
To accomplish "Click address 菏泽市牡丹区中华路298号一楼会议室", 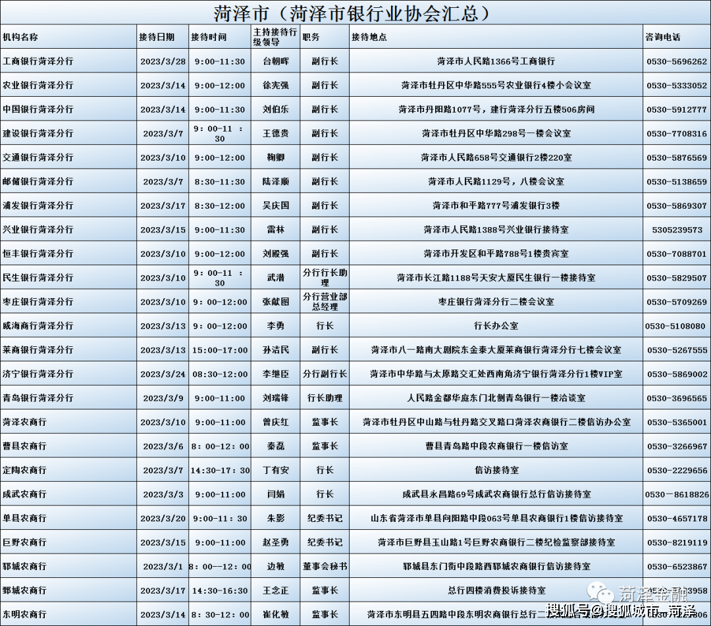I will pyautogui.click(x=496, y=133).
